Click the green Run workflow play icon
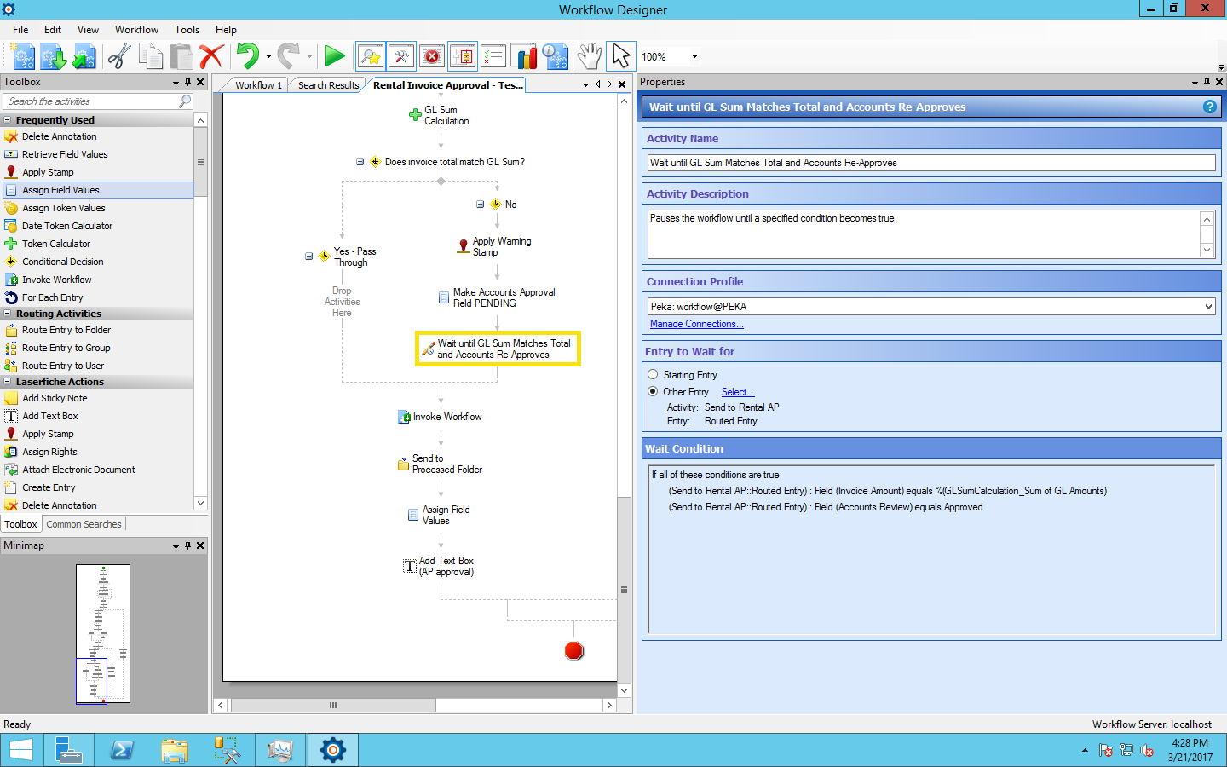 (335, 57)
